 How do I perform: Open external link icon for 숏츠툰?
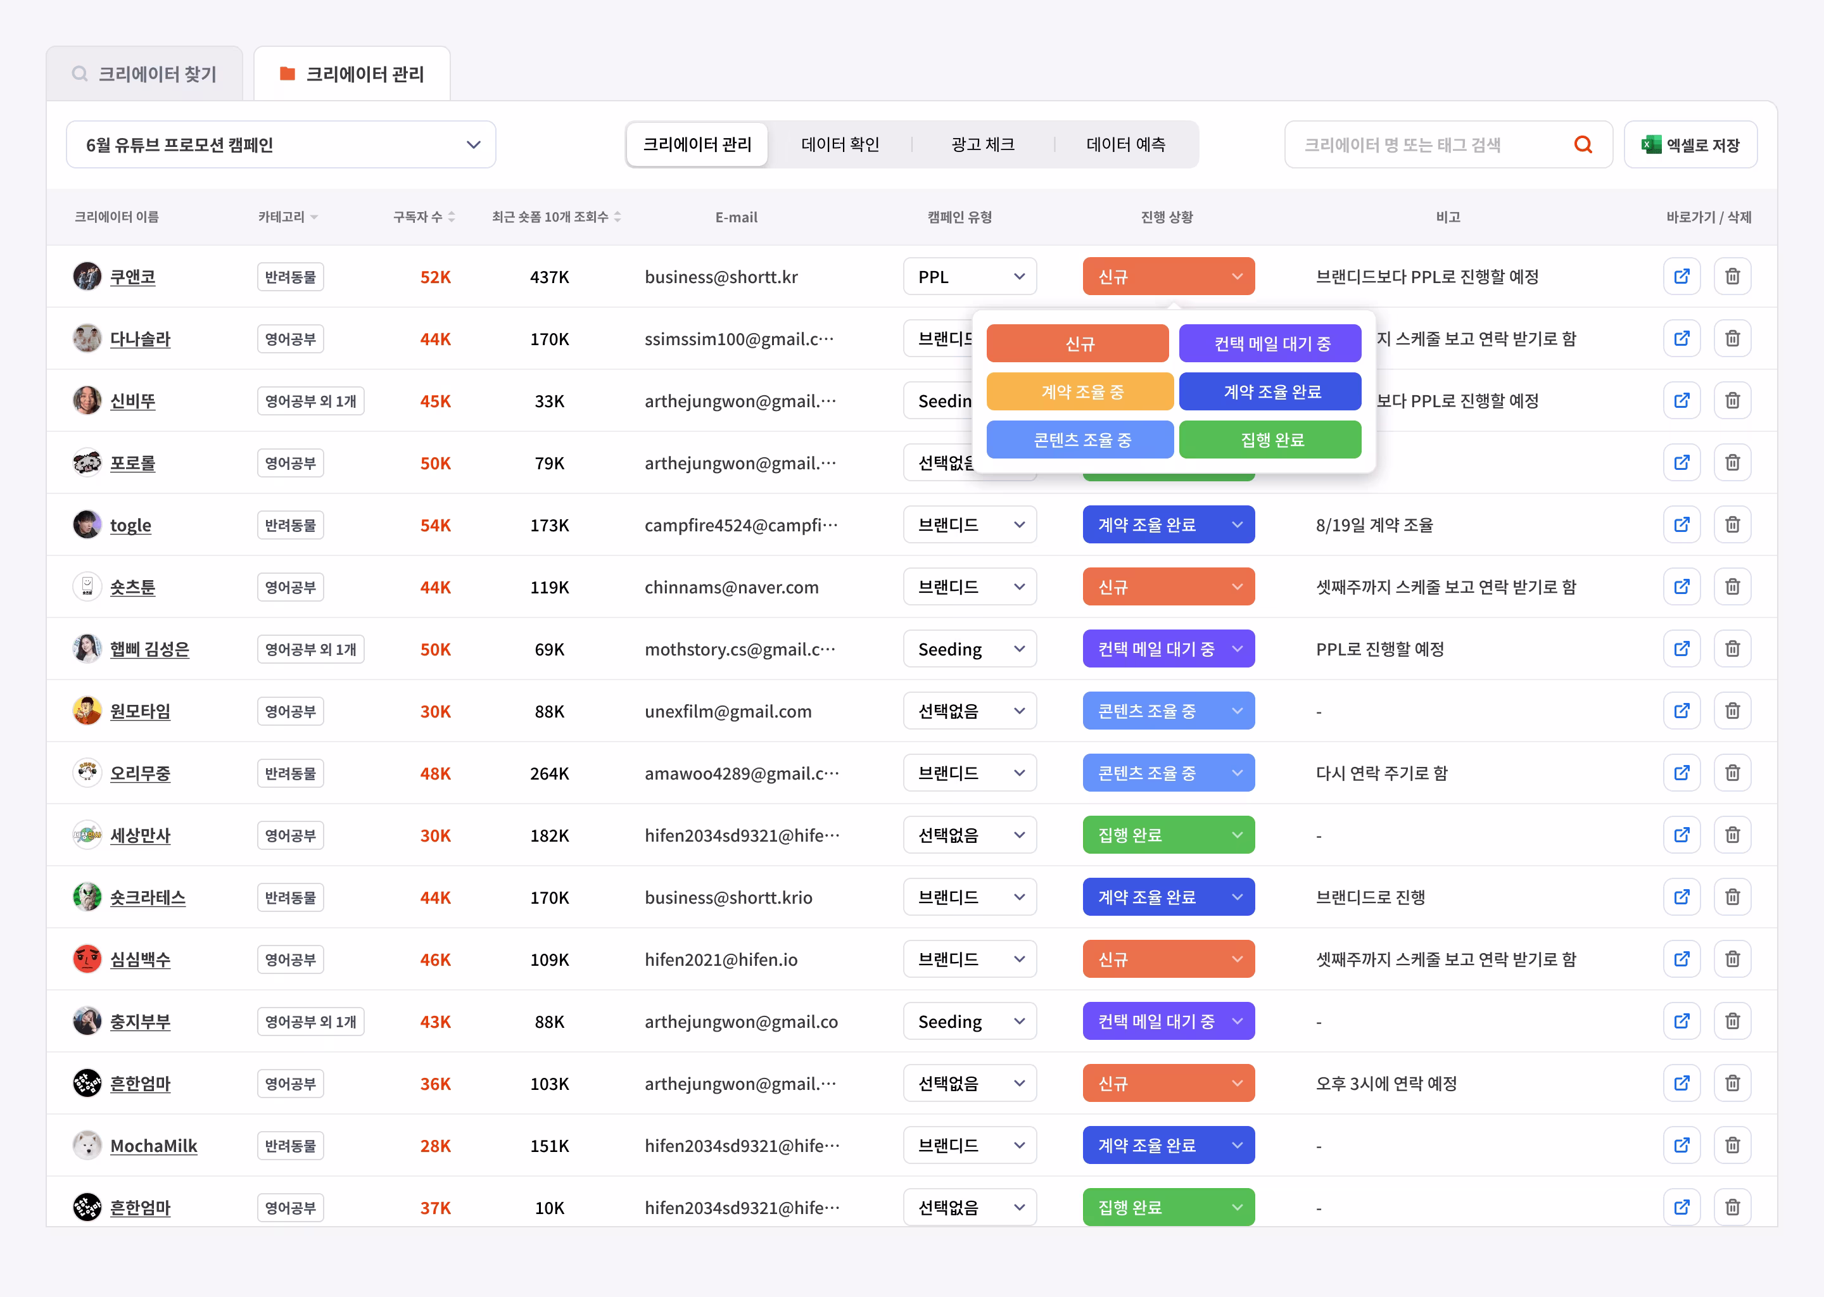pos(1681,587)
